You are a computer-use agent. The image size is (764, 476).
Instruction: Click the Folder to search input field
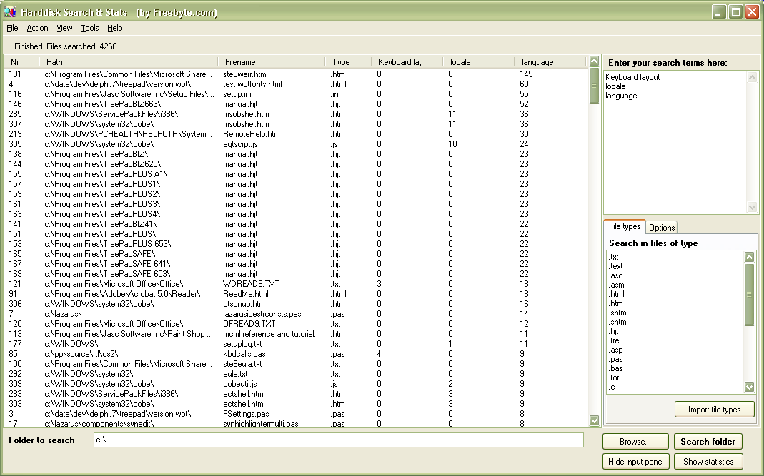pos(338,440)
